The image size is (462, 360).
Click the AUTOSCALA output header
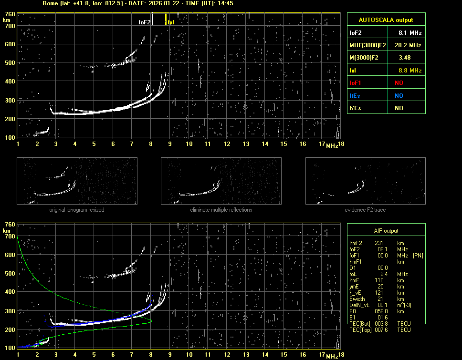(x=386, y=20)
